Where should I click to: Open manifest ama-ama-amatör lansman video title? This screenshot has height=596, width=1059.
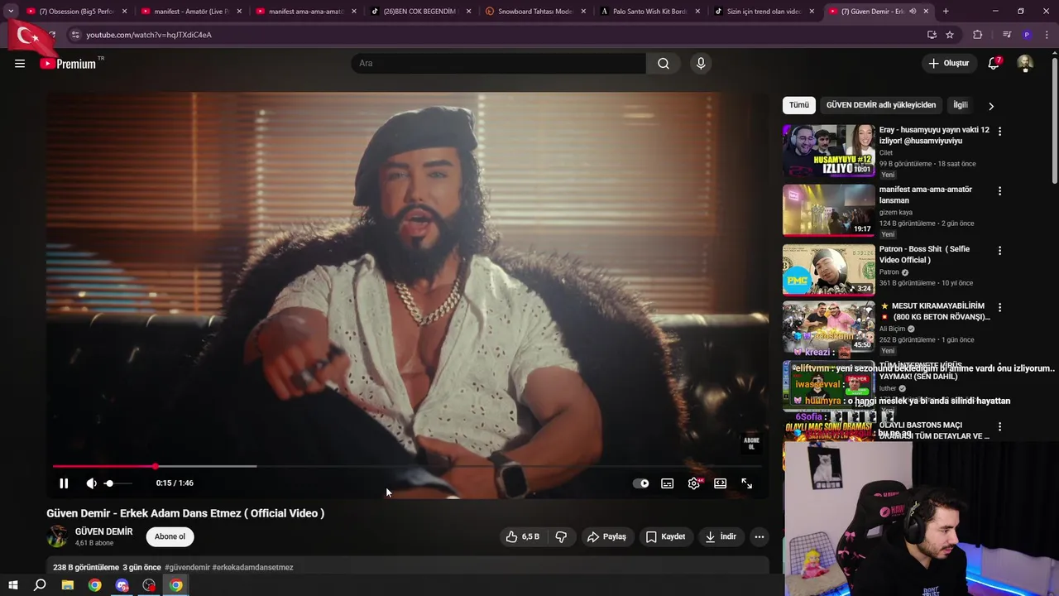pos(926,195)
